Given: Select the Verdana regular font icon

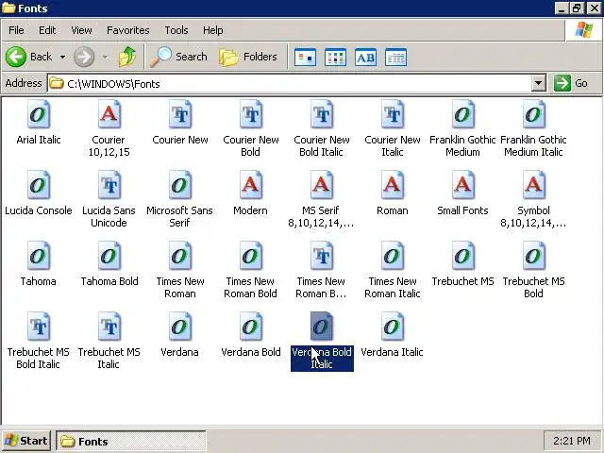Looking at the screenshot, I should tap(180, 327).
